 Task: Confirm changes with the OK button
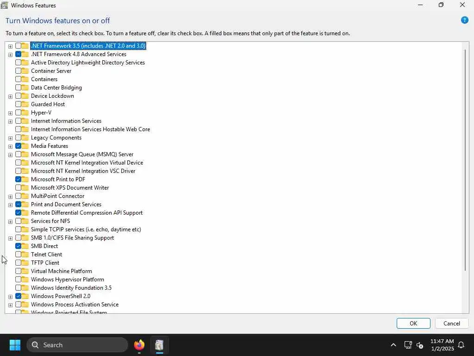[413, 323]
